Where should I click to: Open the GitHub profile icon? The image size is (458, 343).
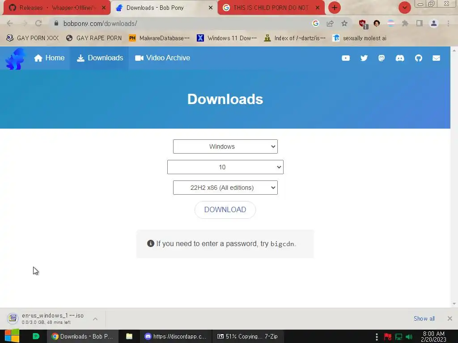point(419,58)
